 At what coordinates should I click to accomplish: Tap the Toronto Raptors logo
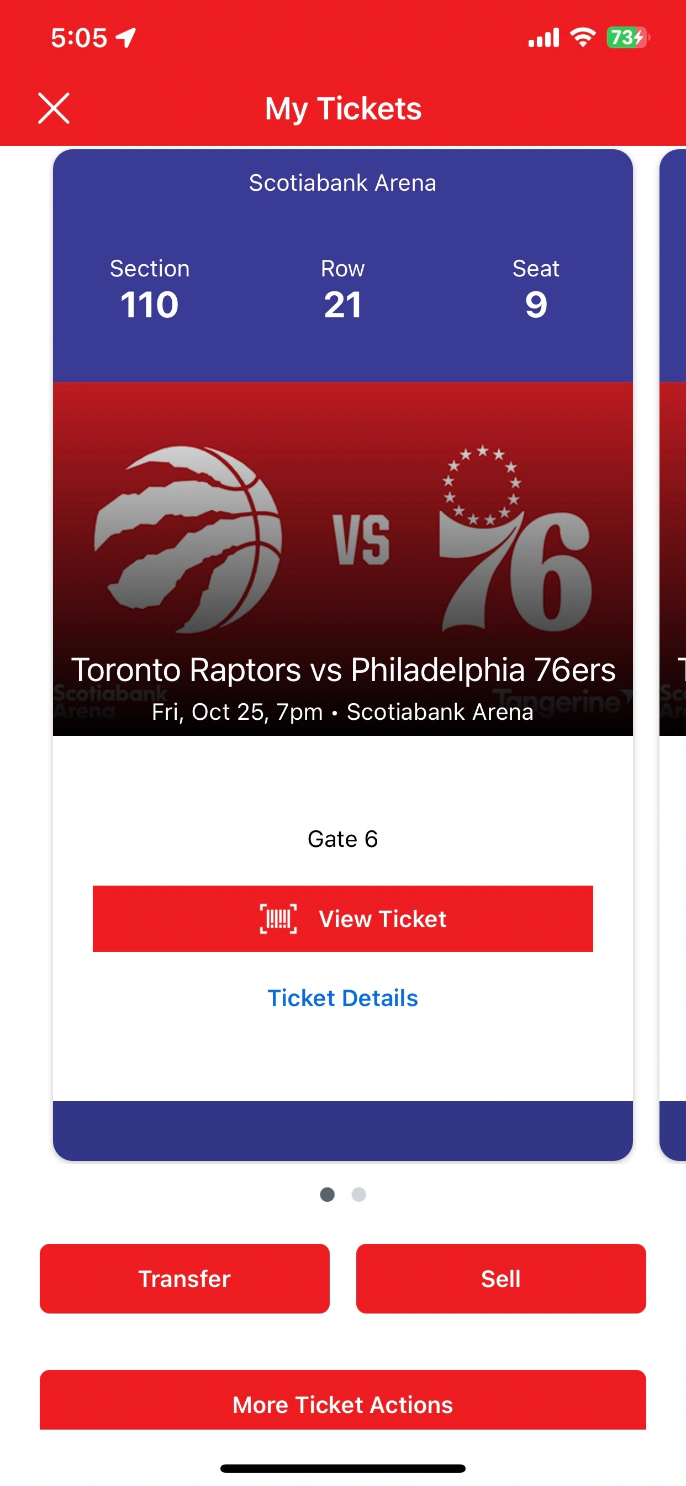(x=188, y=540)
